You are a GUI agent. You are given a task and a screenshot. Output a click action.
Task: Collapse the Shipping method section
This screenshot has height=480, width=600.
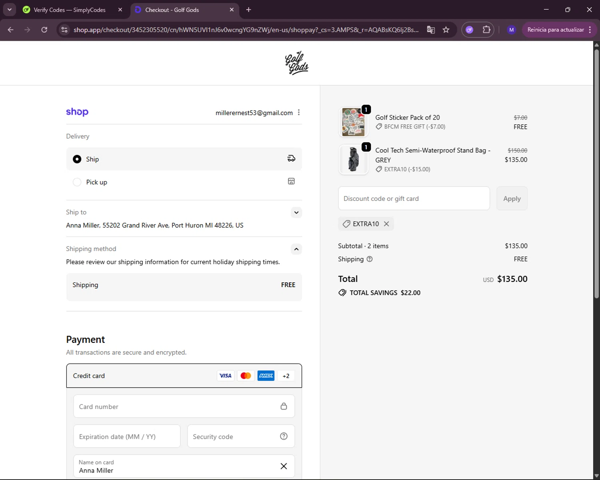click(296, 249)
